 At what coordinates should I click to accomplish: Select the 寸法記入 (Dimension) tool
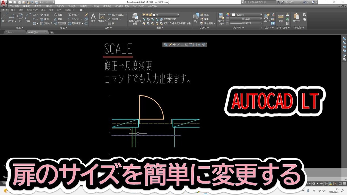(x=102, y=18)
